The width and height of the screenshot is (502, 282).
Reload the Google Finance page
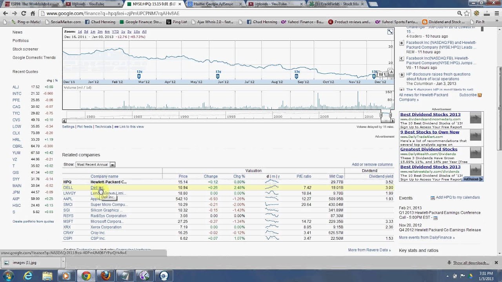click(24, 13)
